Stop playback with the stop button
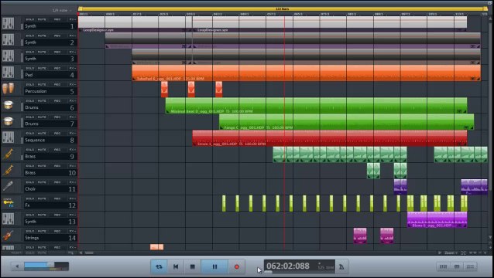 (193, 266)
